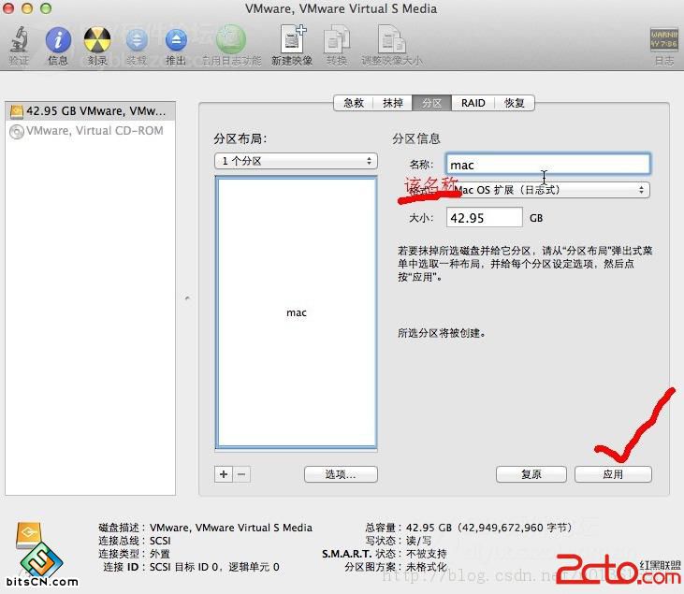Select the mac partition in layout map

point(297,312)
